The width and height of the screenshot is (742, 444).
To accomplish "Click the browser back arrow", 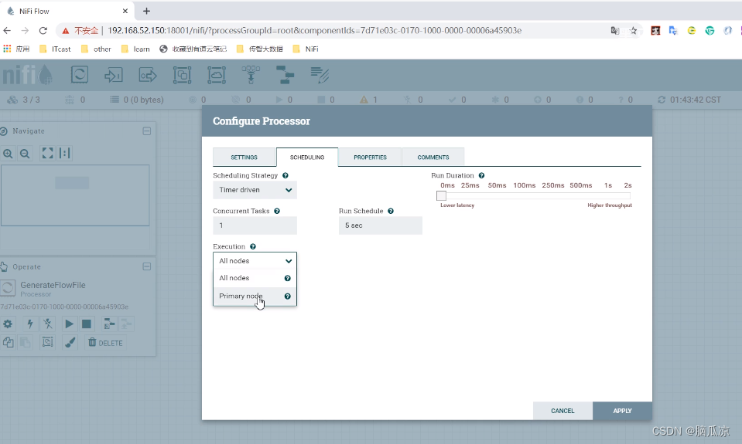I will click(7, 30).
